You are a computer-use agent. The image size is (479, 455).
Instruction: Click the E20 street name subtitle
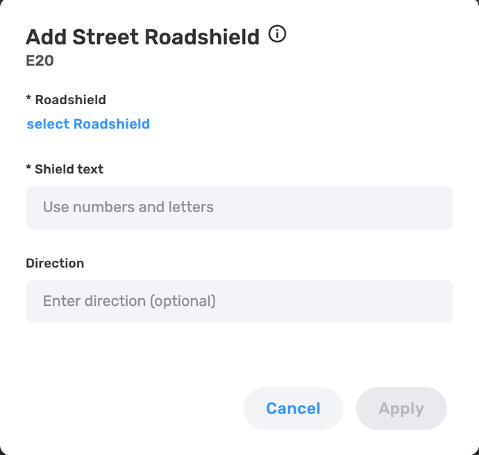point(40,61)
